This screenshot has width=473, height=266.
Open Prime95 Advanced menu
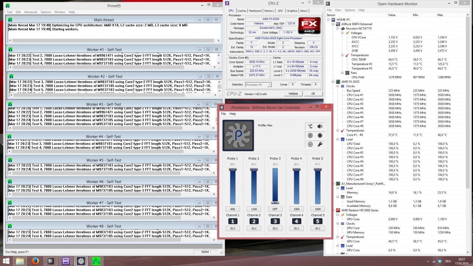pyautogui.click(x=31, y=12)
